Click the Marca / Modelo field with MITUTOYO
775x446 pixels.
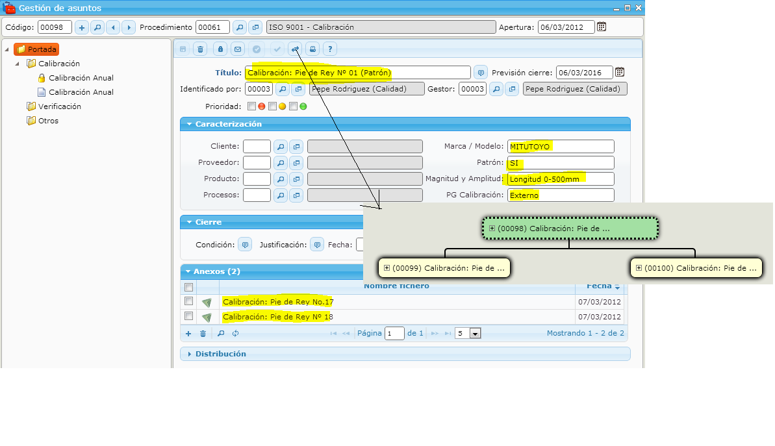pos(561,147)
